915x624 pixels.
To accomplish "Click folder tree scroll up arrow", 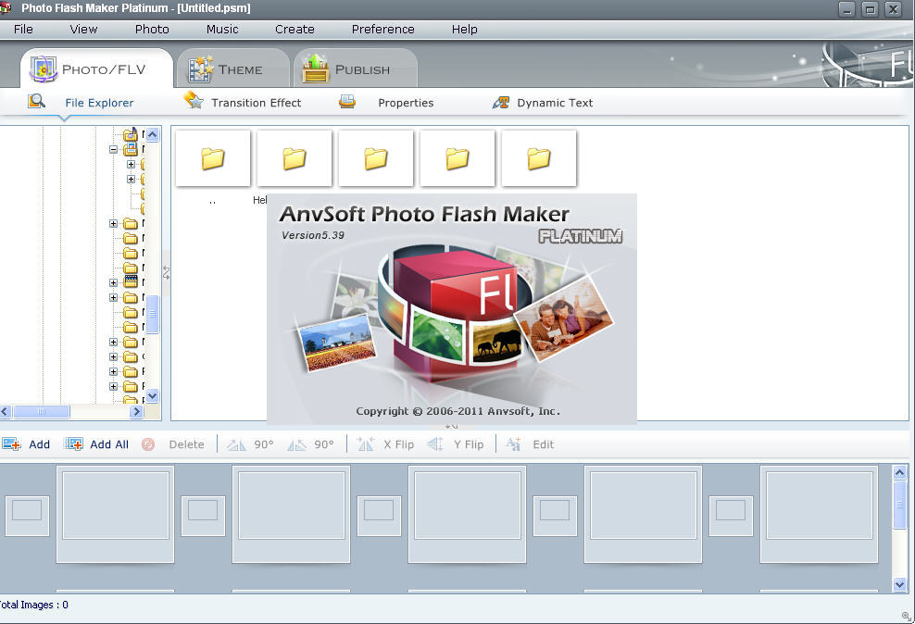I will point(152,135).
